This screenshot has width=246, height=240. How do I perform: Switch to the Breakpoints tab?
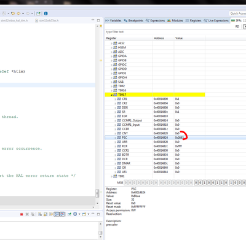click(x=133, y=20)
